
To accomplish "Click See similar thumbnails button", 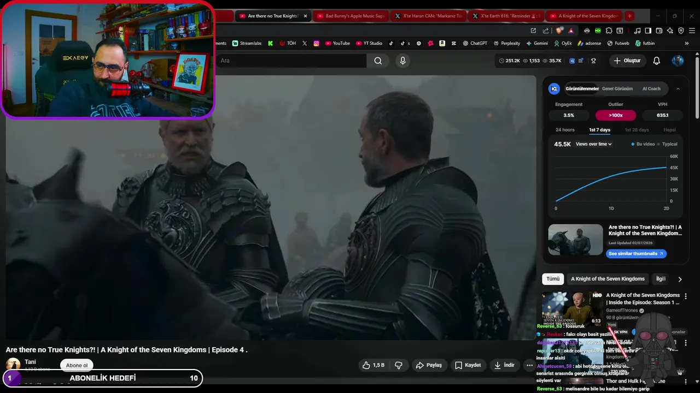I will (636, 254).
